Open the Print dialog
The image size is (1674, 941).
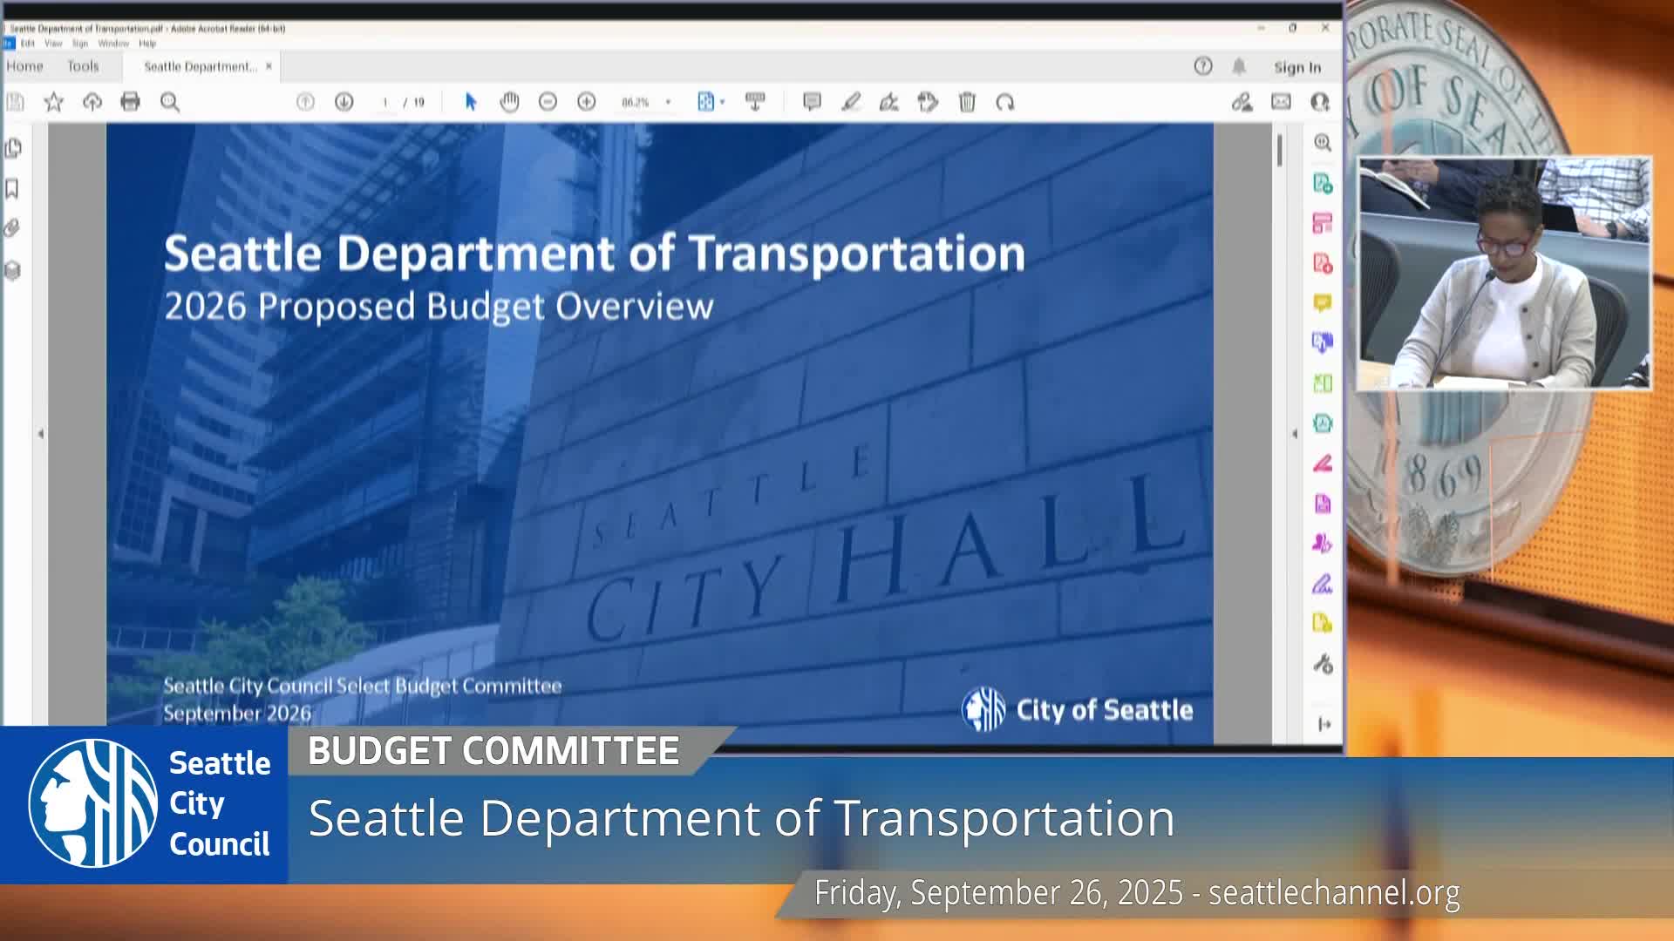(129, 102)
